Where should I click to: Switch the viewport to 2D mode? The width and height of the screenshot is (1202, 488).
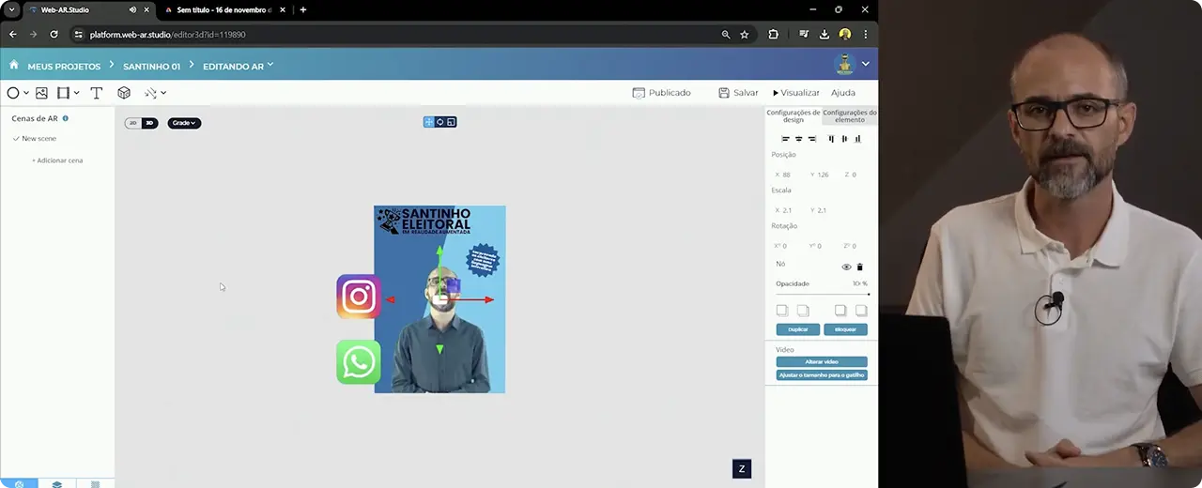point(133,123)
